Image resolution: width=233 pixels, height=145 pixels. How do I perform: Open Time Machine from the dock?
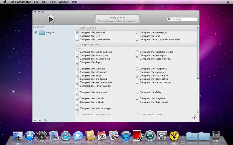tap(150, 135)
